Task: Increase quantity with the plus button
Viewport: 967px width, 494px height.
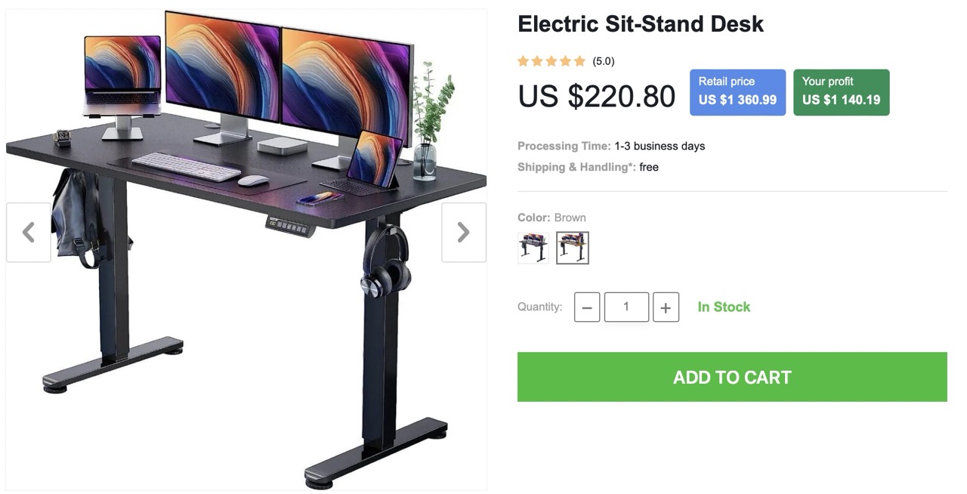Action: click(666, 307)
